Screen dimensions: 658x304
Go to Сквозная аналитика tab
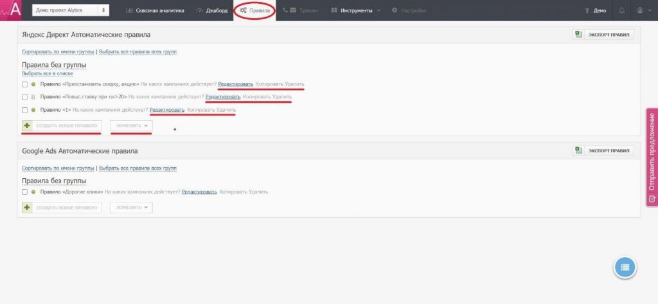(x=155, y=10)
